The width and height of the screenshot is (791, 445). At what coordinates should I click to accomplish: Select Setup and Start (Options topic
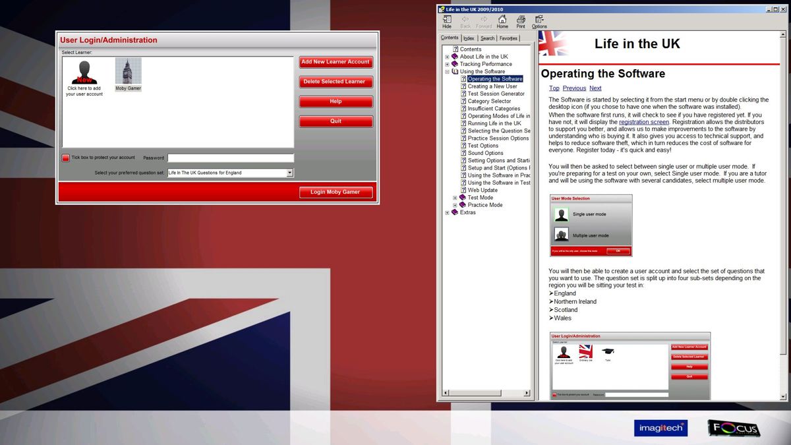tap(499, 168)
